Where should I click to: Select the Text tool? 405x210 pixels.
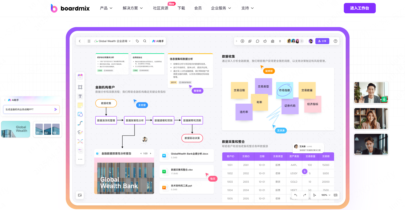click(80, 96)
